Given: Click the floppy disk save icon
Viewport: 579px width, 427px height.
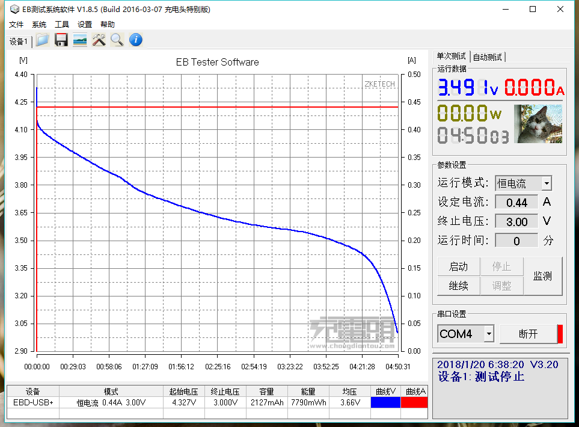Looking at the screenshot, I should coord(61,40).
